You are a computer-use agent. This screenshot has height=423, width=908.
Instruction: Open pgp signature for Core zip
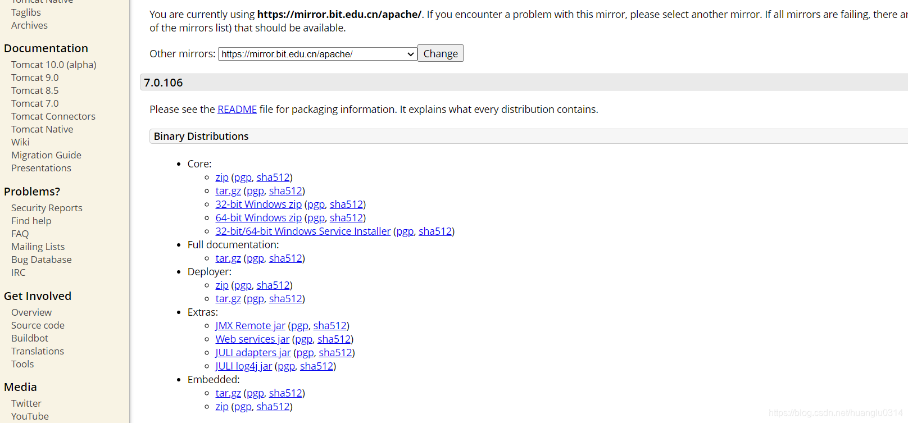pyautogui.click(x=243, y=177)
